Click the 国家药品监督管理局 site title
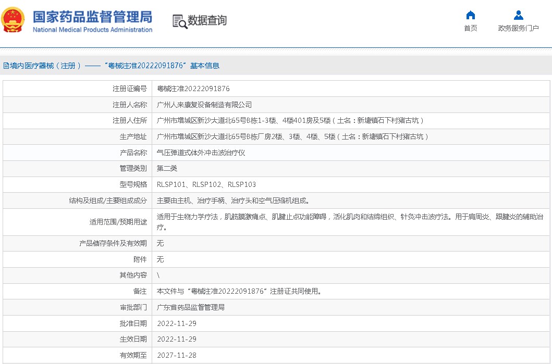The height and width of the screenshot is (364, 552). pos(92,17)
